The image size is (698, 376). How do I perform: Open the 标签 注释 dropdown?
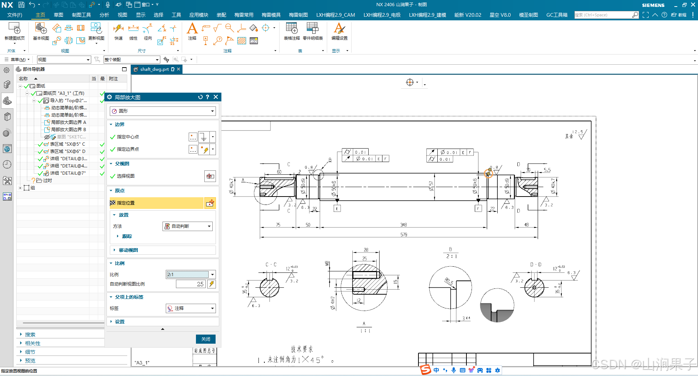[x=191, y=308]
